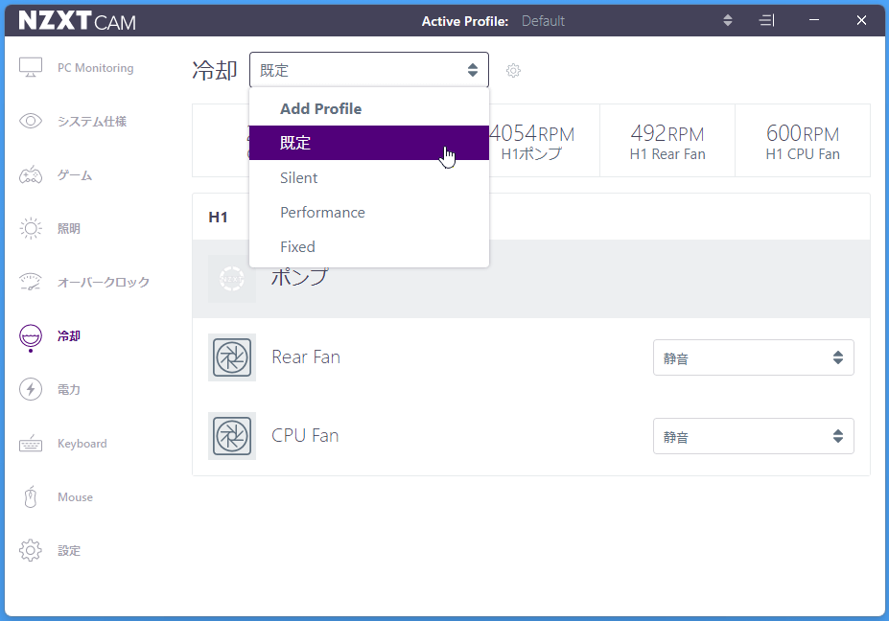Click the H1 CPU Fan 600RPM readout
The height and width of the screenshot is (621, 889).
[x=802, y=141]
